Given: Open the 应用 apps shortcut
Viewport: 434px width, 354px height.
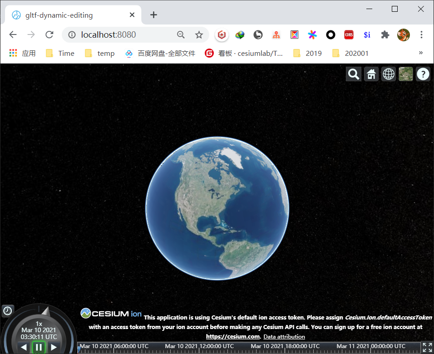Looking at the screenshot, I should [x=22, y=53].
